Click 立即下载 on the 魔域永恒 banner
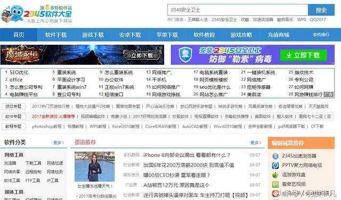Screen dimensions: 341x200 click(x=142, y=55)
